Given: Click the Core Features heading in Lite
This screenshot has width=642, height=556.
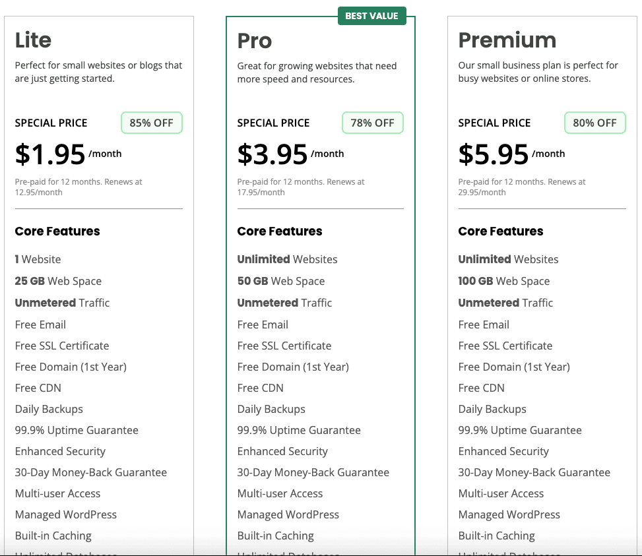Looking at the screenshot, I should (57, 231).
